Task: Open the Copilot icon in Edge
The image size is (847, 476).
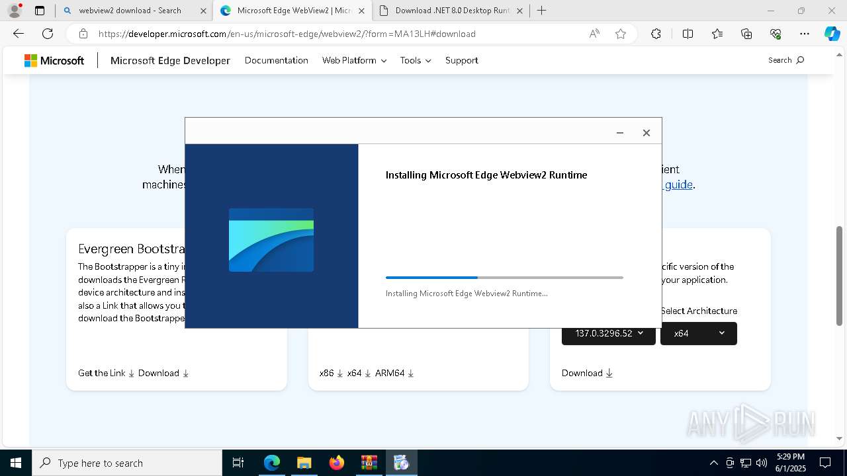Action: pyautogui.click(x=832, y=34)
